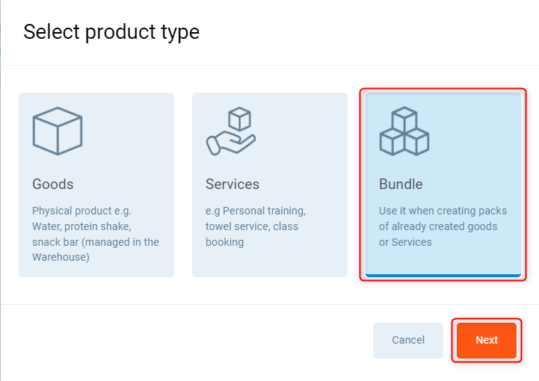Viewport: 539px width, 381px height.
Task: Select the Goods product type card
Action: [96, 185]
